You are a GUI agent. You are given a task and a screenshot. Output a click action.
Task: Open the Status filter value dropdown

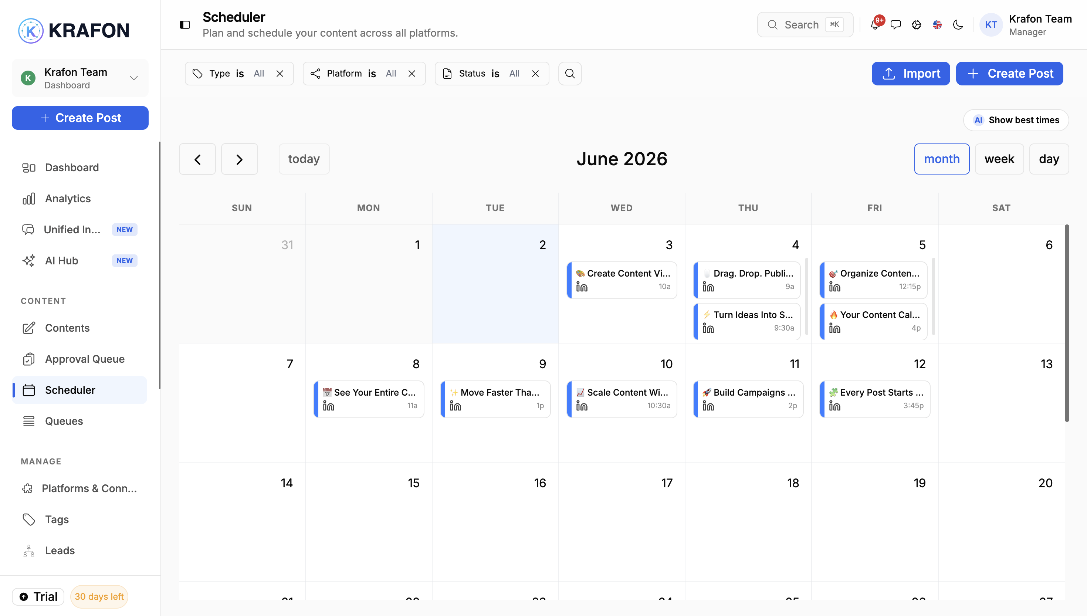[514, 74]
